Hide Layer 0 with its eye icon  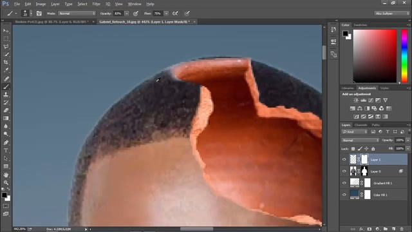(x=344, y=171)
